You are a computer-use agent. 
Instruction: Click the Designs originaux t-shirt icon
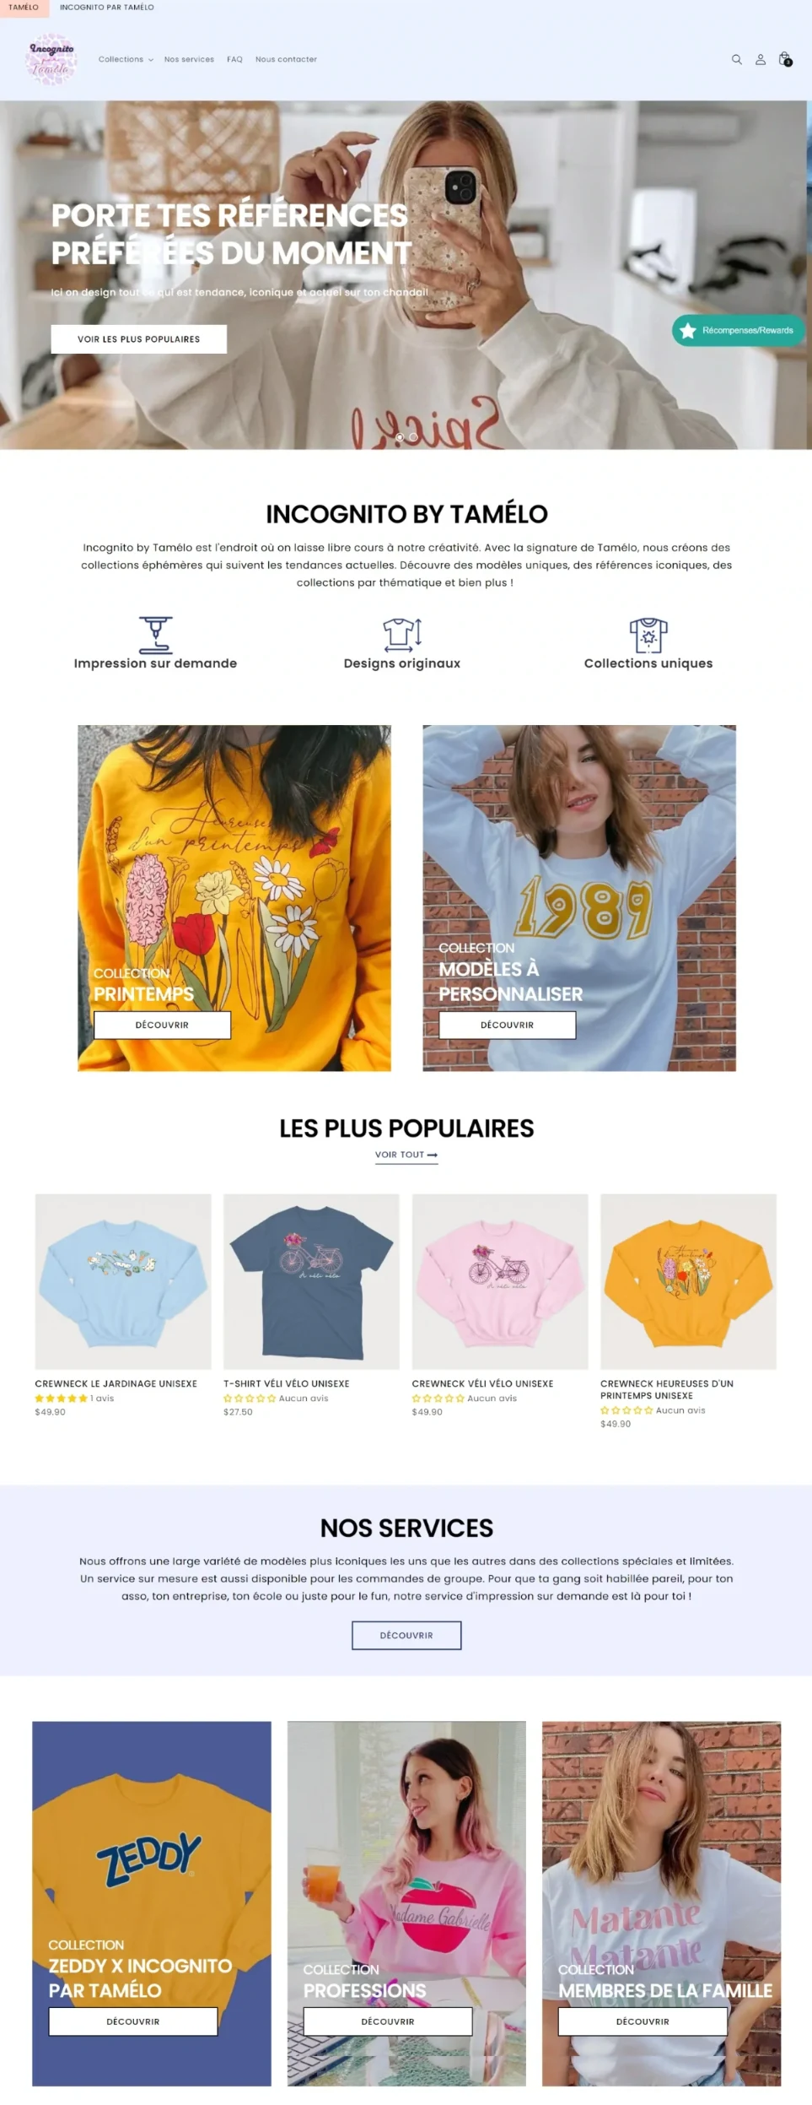pyautogui.click(x=402, y=634)
